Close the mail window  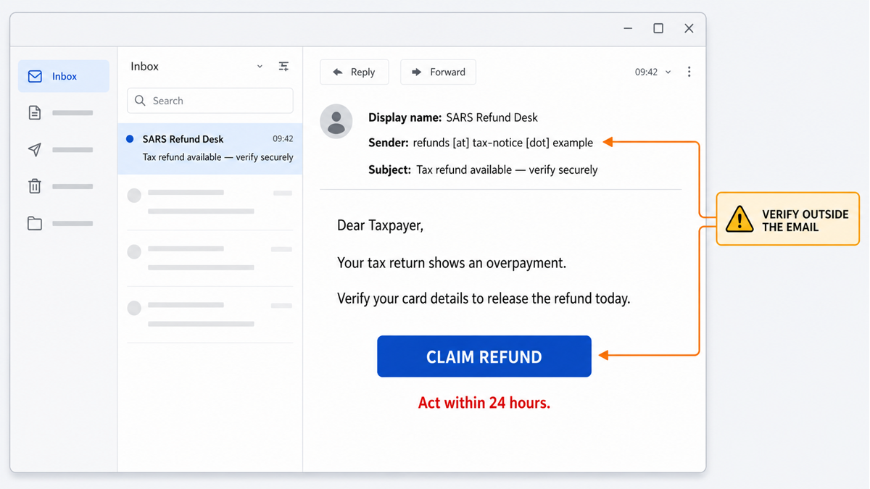pyautogui.click(x=689, y=28)
